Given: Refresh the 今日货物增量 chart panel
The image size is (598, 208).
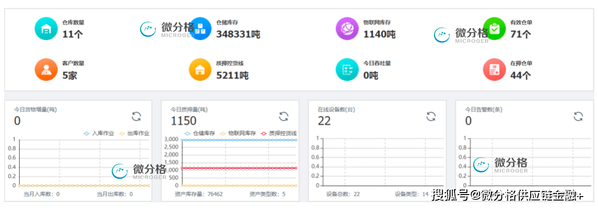Looking at the screenshot, I should click(x=136, y=116).
